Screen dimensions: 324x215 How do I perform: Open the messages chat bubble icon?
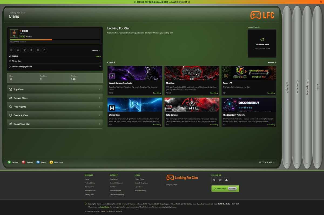11,50
